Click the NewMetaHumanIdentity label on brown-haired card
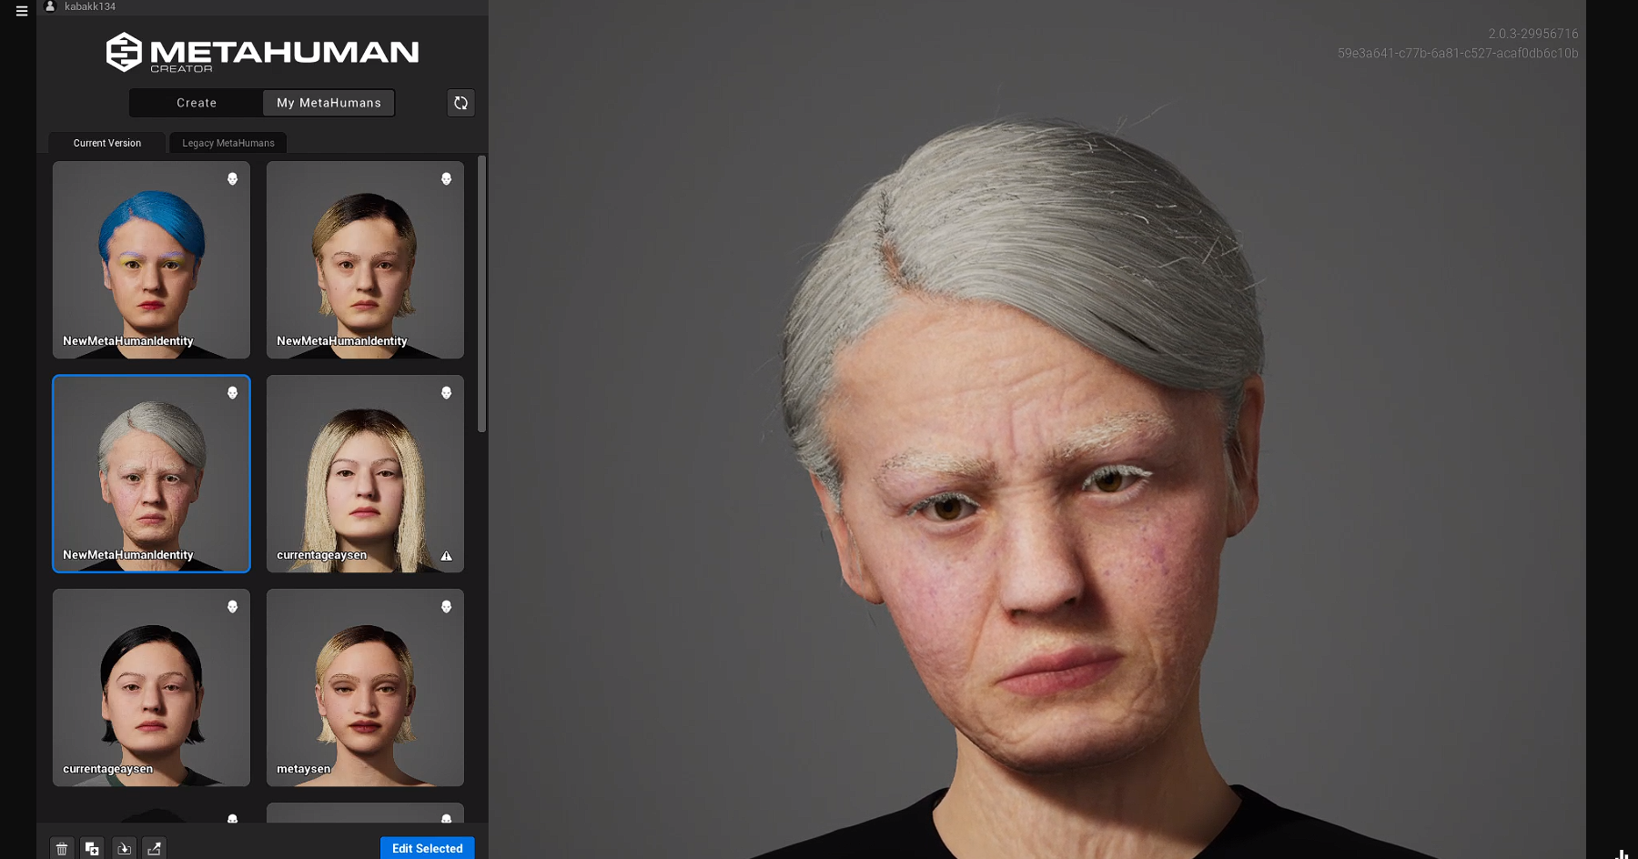This screenshot has width=1638, height=859. click(342, 341)
